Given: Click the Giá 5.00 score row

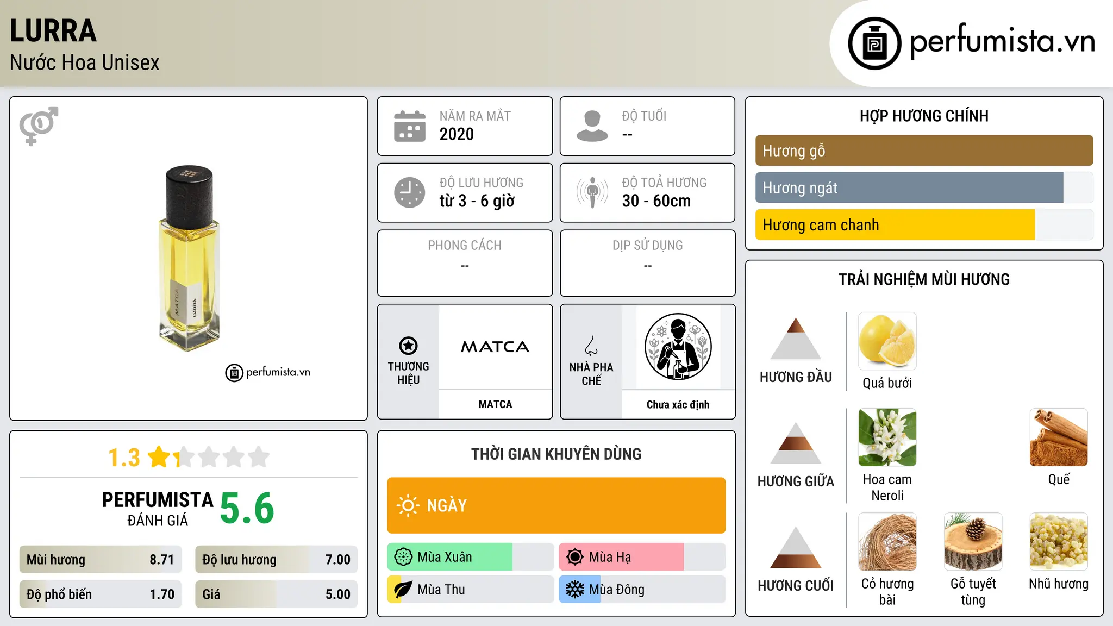Looking at the screenshot, I should pos(276,594).
